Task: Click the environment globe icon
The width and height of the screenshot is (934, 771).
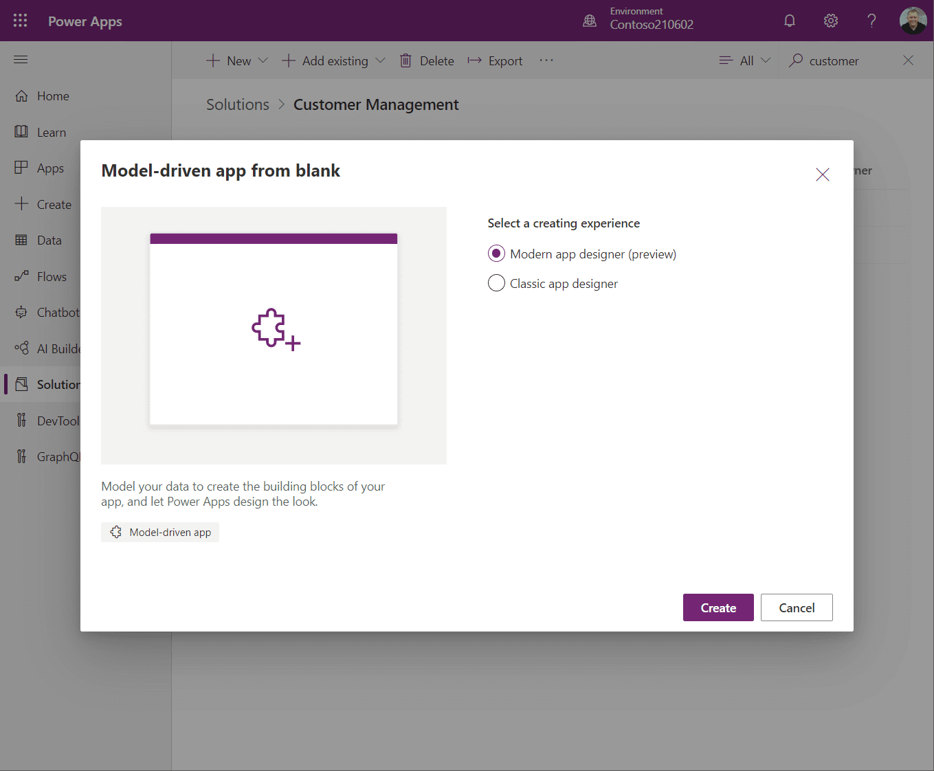Action: point(590,21)
